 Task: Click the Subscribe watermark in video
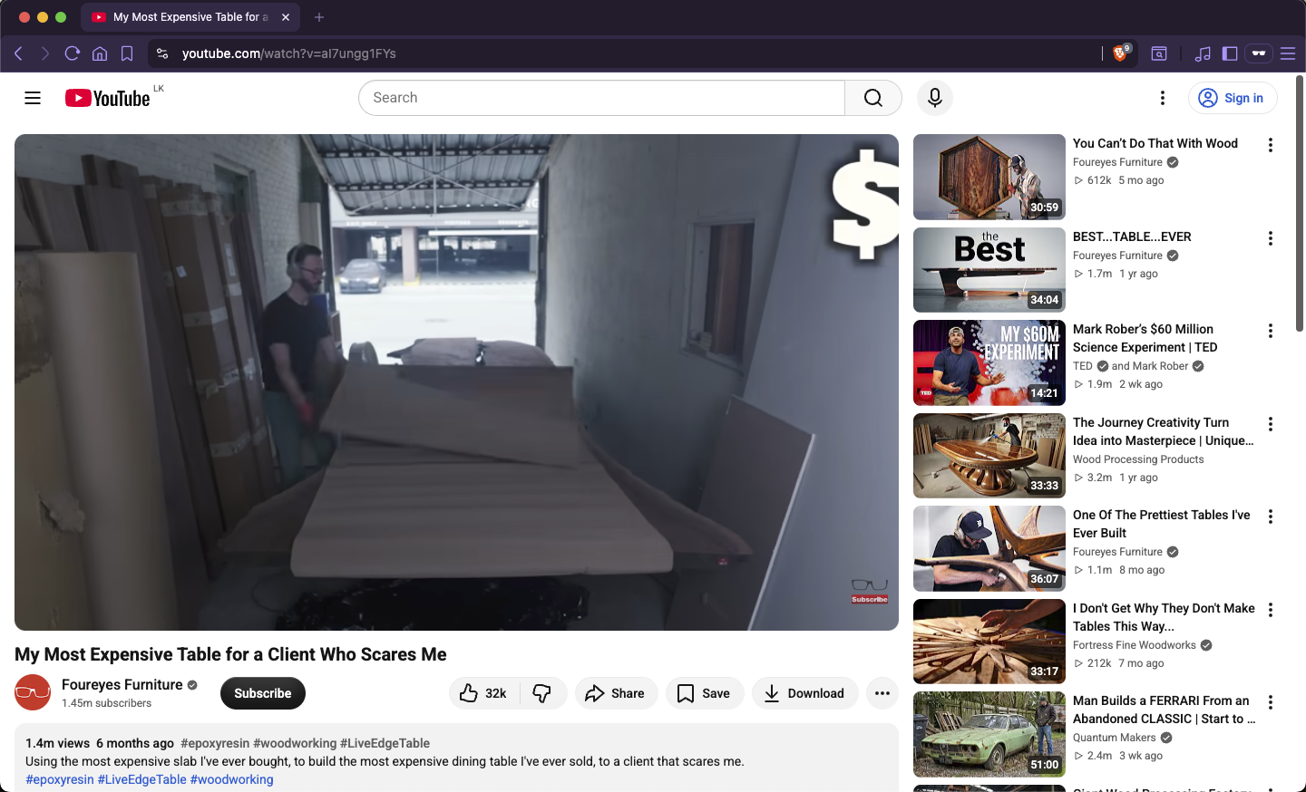point(869,592)
